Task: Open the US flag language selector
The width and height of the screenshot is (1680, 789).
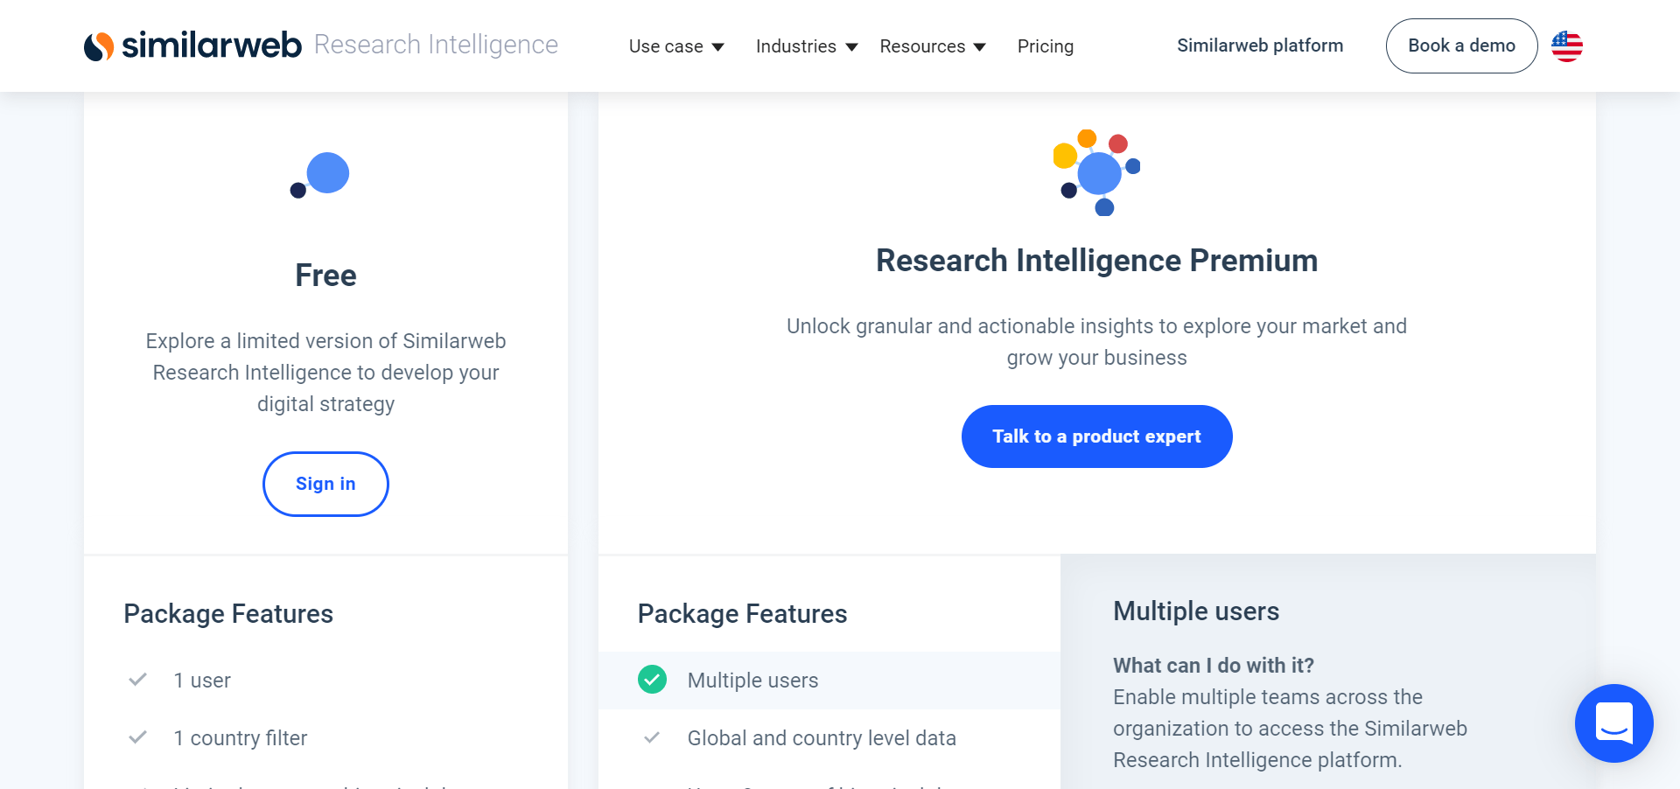Action: pos(1566,46)
